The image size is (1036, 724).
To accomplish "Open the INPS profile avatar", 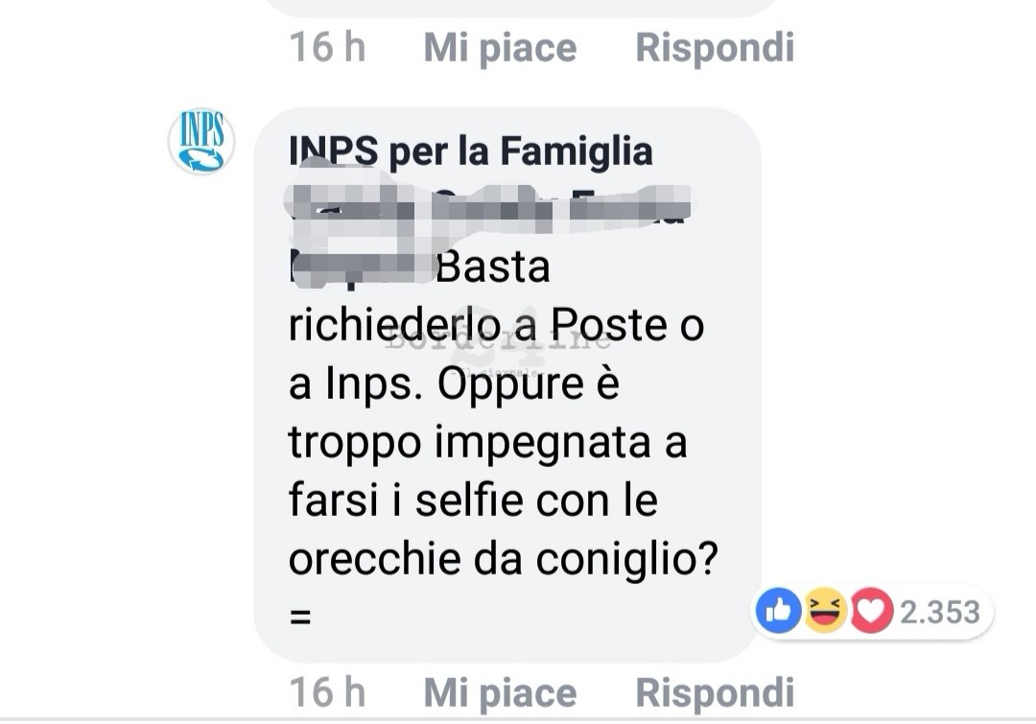I will point(201,141).
